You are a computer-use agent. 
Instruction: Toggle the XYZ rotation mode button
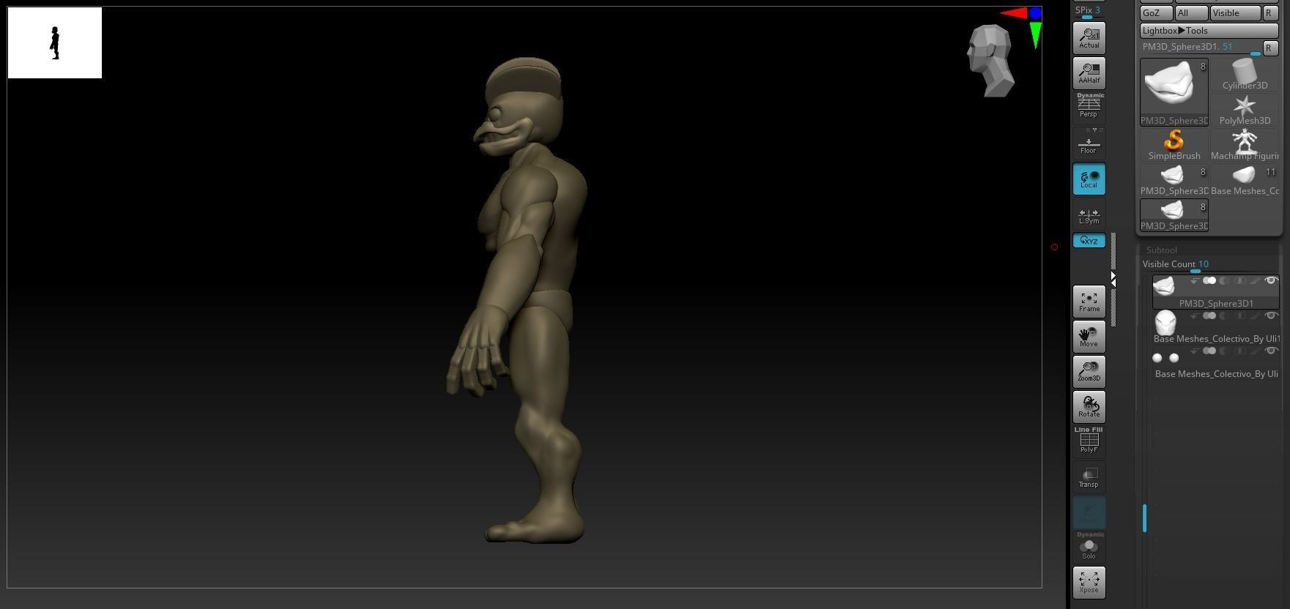point(1089,241)
